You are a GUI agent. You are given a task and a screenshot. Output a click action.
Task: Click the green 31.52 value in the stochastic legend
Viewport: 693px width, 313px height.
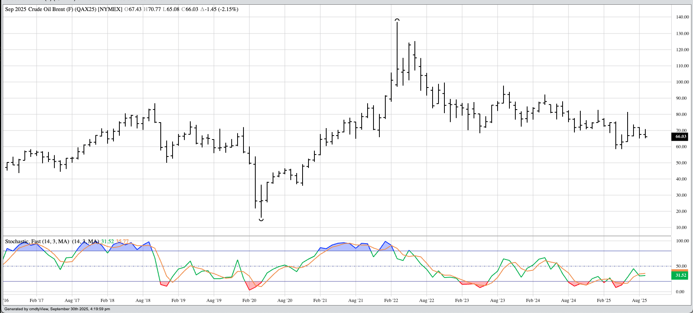click(x=108, y=241)
